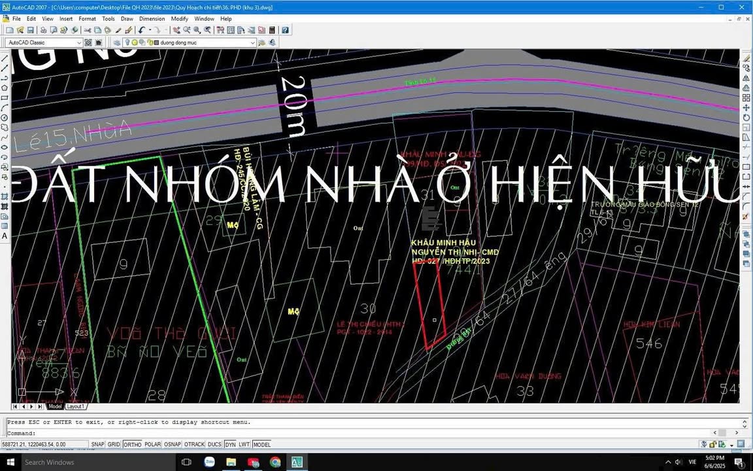Click the Pan Realtime icon

[176, 30]
